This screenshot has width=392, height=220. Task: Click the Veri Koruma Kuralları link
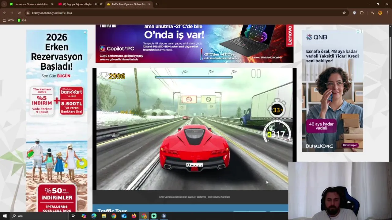pyautogui.click(x=219, y=197)
